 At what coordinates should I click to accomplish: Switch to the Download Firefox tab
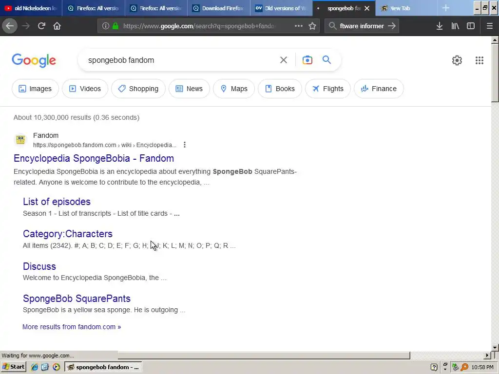click(219, 8)
